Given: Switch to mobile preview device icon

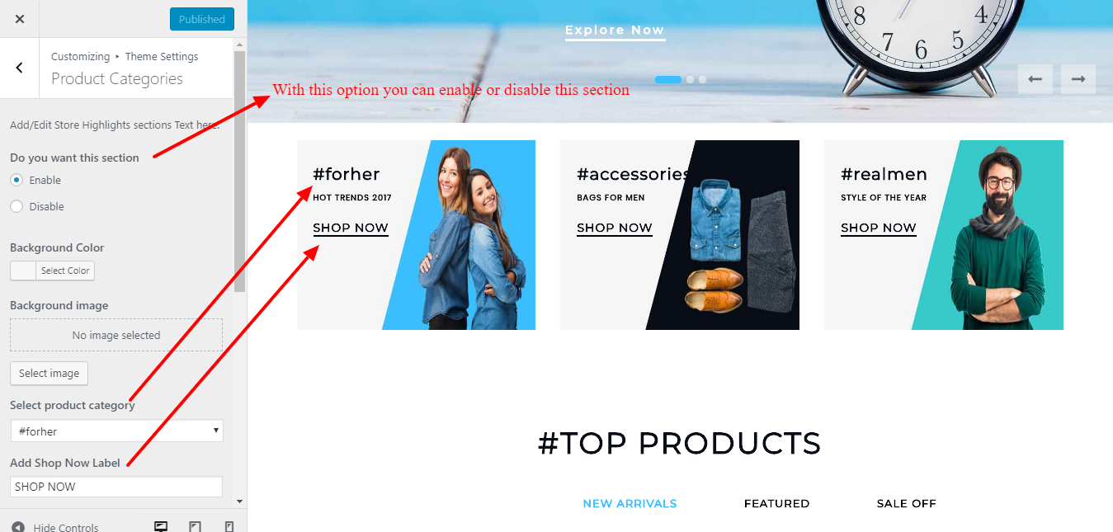Looking at the screenshot, I should pos(229,526).
